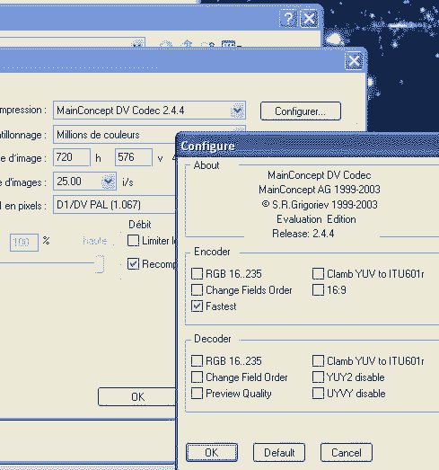Viewport: 439px width, 470px height.
Task: Cancel the Configure dialog
Action: point(347,452)
